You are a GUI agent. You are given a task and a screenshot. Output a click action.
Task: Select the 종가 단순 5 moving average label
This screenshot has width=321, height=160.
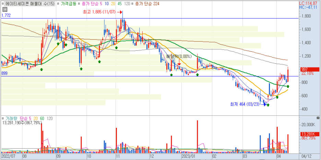pos(91,4)
